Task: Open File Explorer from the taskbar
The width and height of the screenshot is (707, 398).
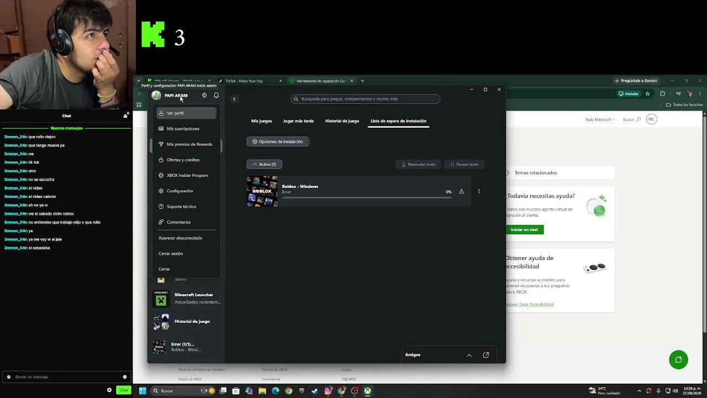Action: pyautogui.click(x=262, y=391)
